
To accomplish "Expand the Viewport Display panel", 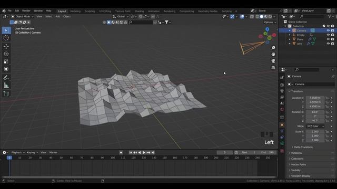I will [x=301, y=176].
